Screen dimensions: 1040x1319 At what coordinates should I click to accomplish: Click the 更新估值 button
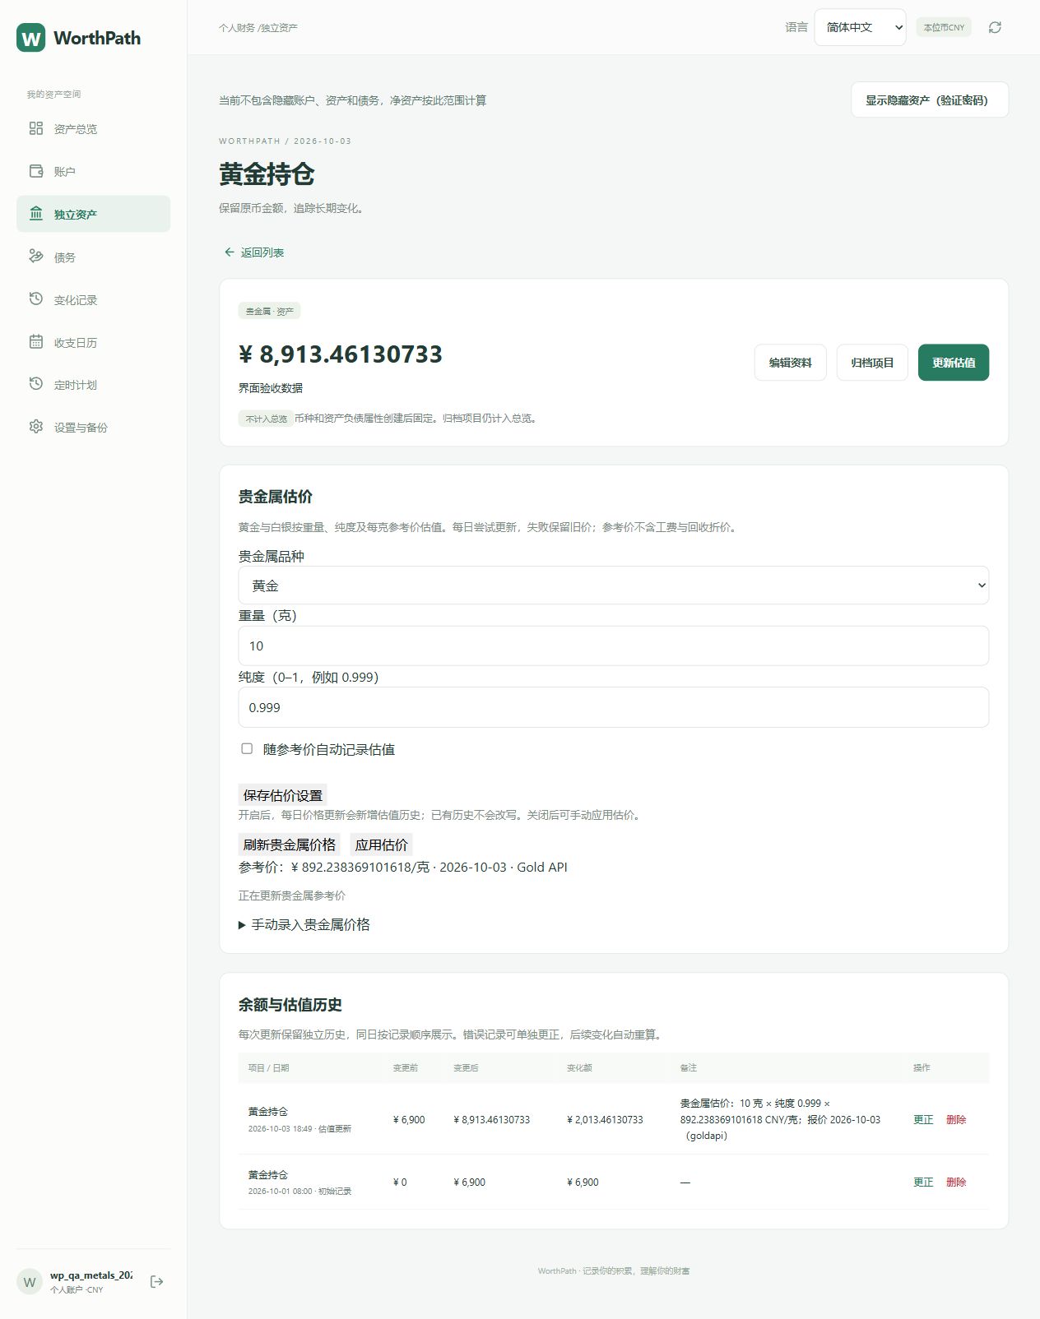tap(954, 363)
